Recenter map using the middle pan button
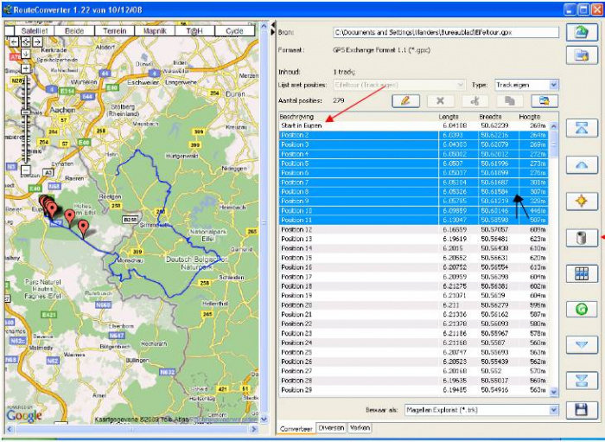The height and width of the screenshot is (442, 605). (x=25, y=42)
